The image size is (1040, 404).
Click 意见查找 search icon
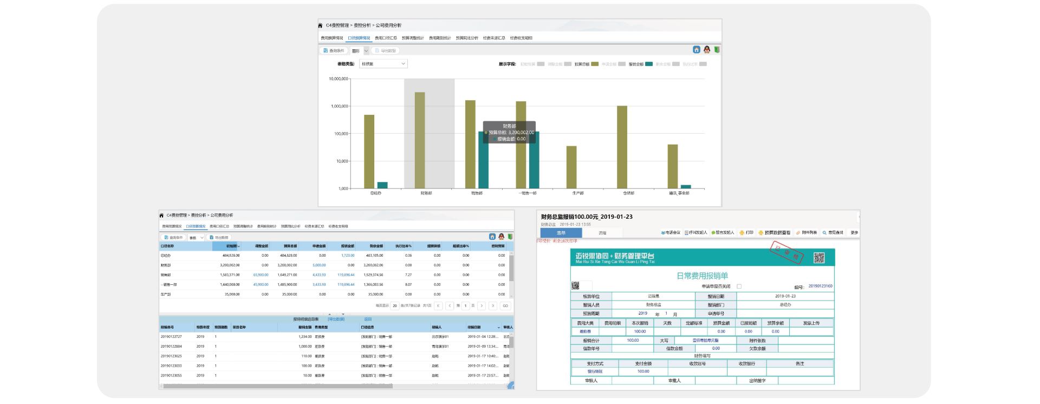click(833, 233)
